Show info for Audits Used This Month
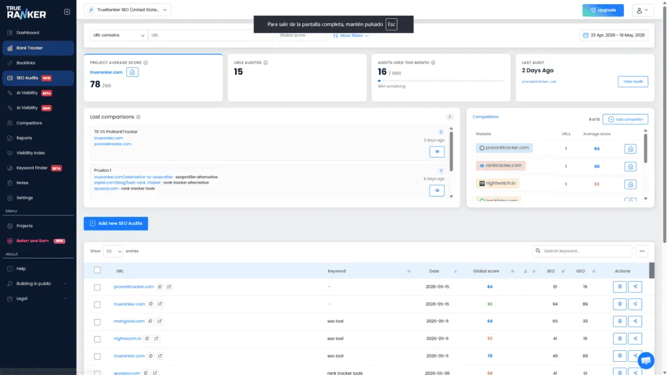The height and width of the screenshot is (375, 667). click(433, 62)
